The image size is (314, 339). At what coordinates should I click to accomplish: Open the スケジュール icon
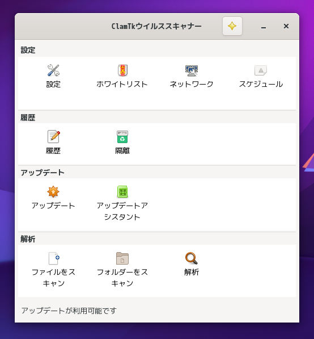click(x=261, y=70)
